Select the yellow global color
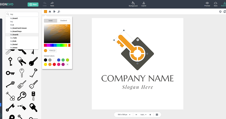Screen dimensions: 226x119 tap(46, 64)
